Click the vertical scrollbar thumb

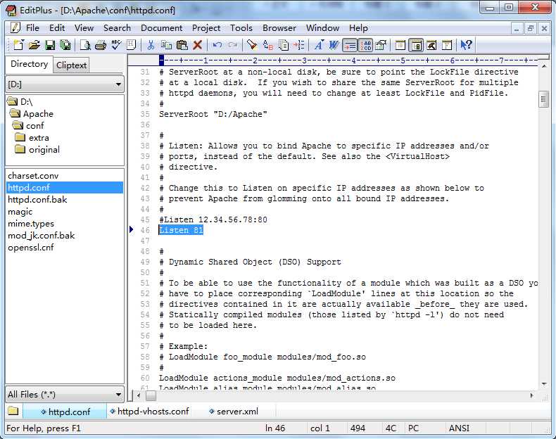[x=543, y=99]
